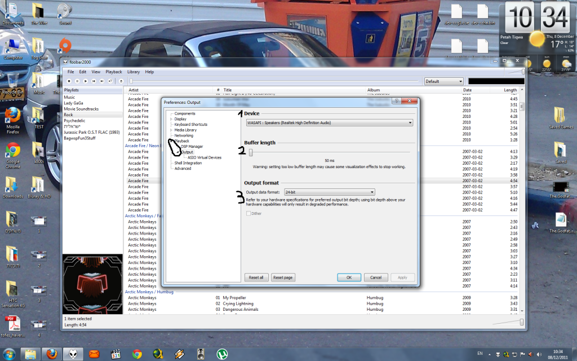Click the album art thumbnail
The width and height of the screenshot is (577, 361).
coord(92,284)
